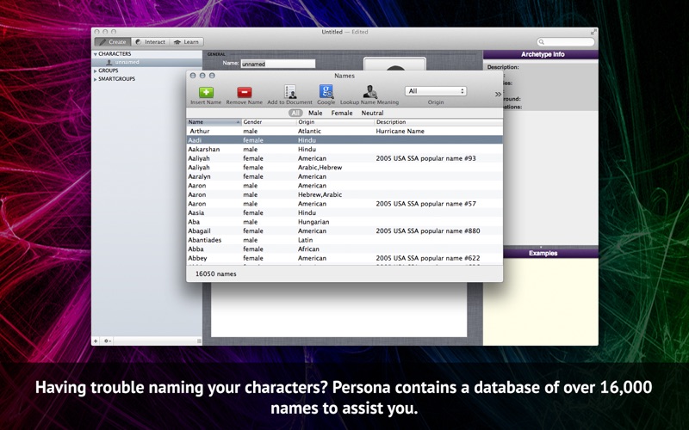Image resolution: width=689 pixels, height=430 pixels.
Task: Click the Lookup Name Meaning icon
Action: (x=369, y=92)
